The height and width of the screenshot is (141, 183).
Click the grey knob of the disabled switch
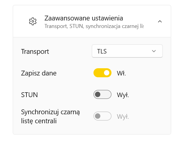click(x=98, y=116)
